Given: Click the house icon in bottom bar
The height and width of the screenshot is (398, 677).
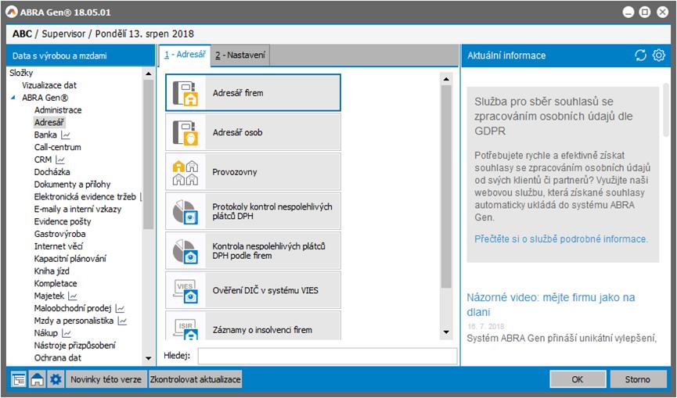Looking at the screenshot, I should coord(37,379).
